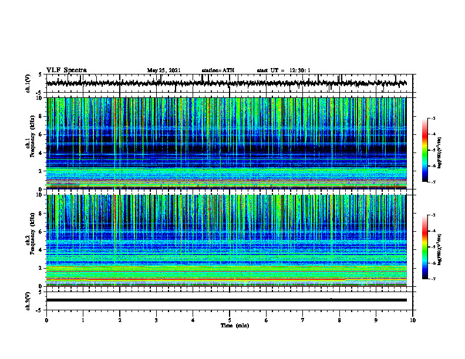Click the time axis tick label '9'

pos(376,320)
